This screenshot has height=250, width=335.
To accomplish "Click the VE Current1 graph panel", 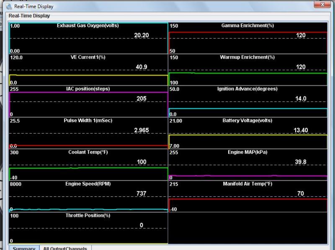I will pyautogui.click(x=88, y=70).
